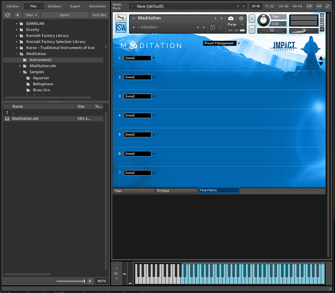Switch to the Database tab
The image size is (335, 293).
[54, 6]
